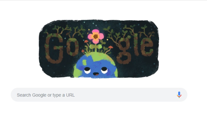Click the green leaves beneath the pink flower
The image size is (207, 119).
(95, 46)
